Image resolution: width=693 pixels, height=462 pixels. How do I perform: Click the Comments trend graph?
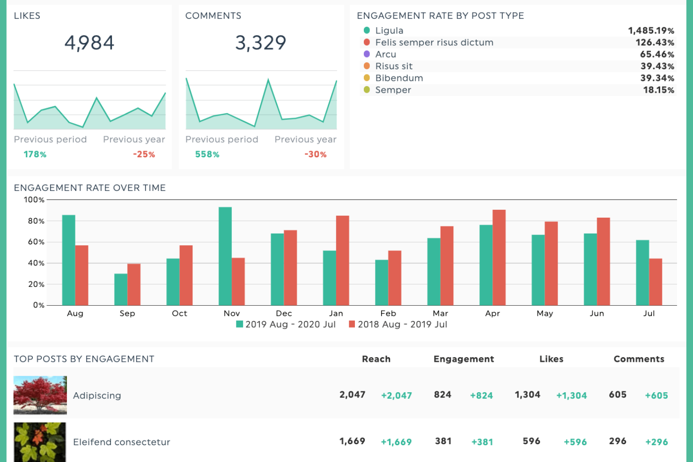[261, 103]
